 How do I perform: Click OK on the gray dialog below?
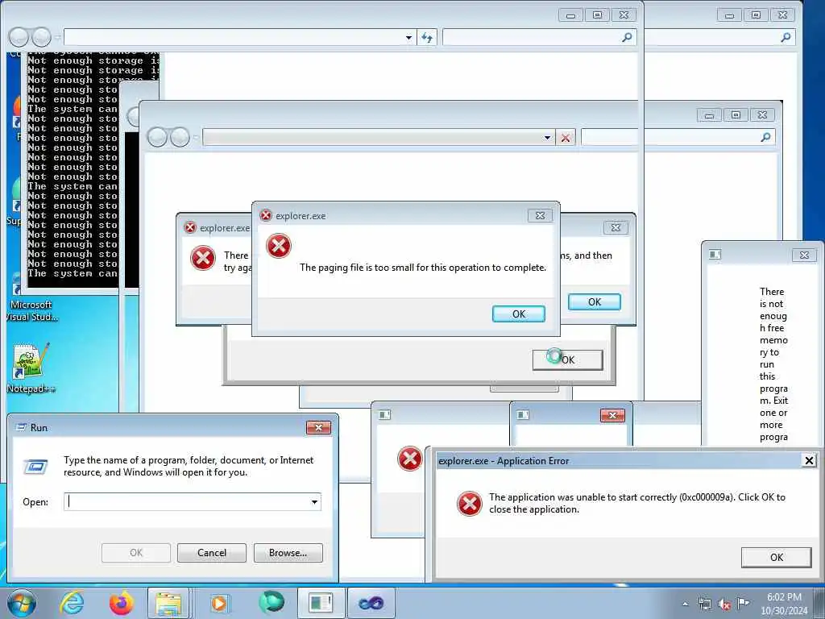tap(568, 360)
